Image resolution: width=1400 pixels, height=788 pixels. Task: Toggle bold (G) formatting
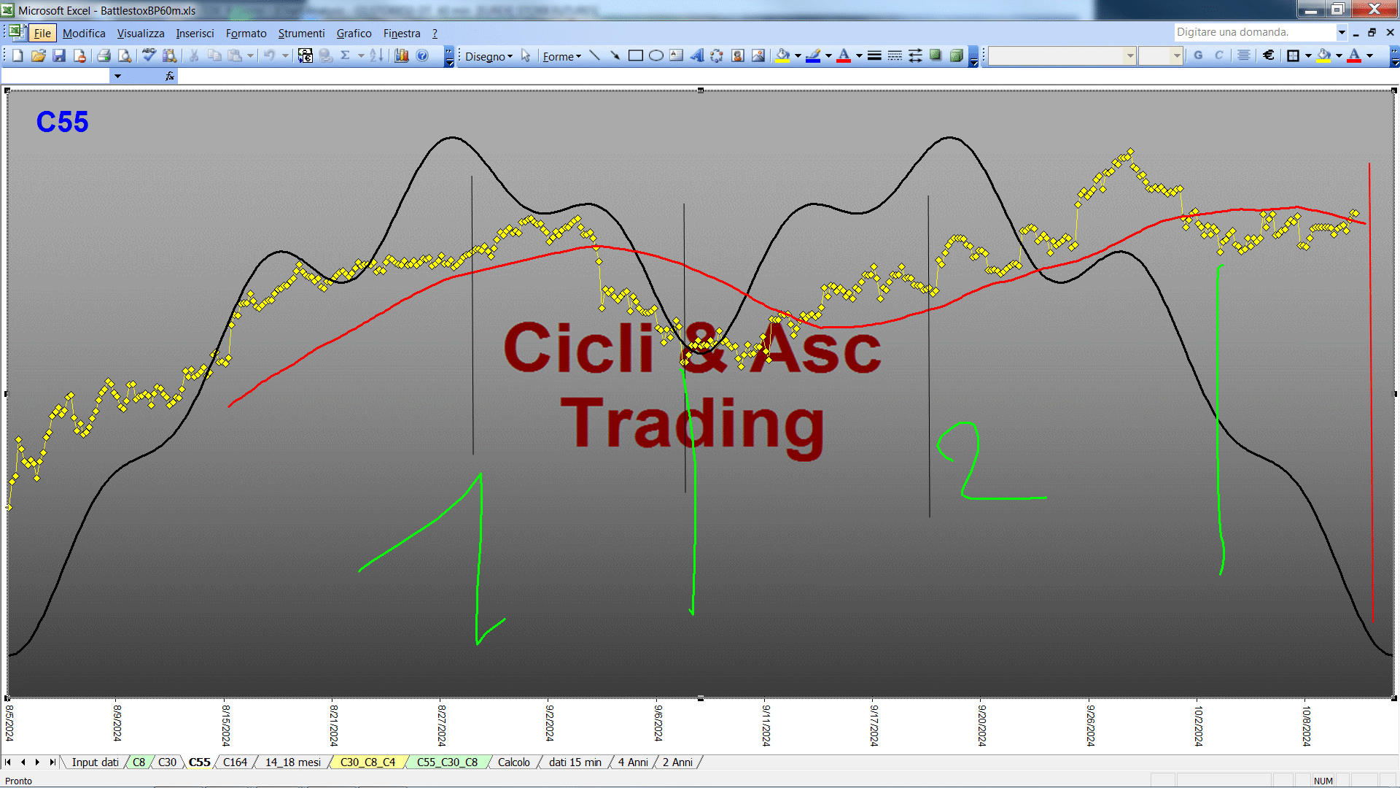click(1198, 55)
